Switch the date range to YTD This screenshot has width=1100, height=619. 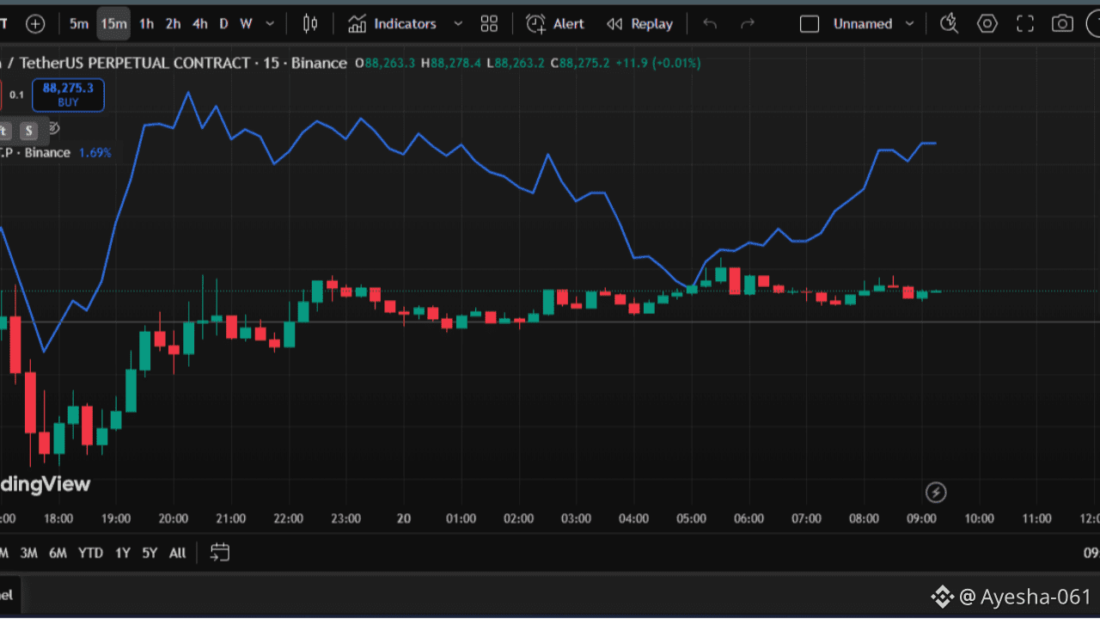tap(90, 553)
